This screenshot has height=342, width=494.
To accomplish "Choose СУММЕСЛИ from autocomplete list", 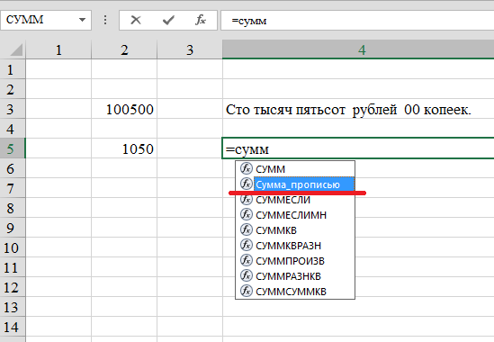I will click(x=295, y=200).
